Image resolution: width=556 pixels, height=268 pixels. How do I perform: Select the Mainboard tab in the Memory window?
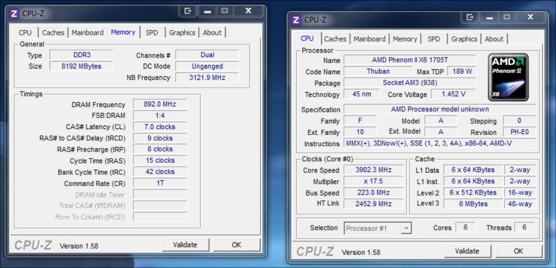coord(88,33)
